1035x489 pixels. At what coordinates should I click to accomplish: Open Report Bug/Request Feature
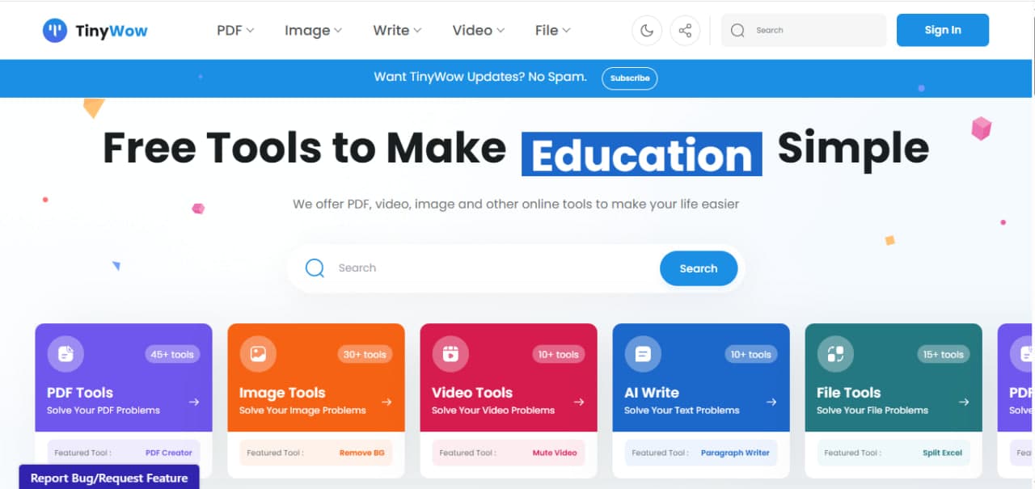[x=109, y=478]
